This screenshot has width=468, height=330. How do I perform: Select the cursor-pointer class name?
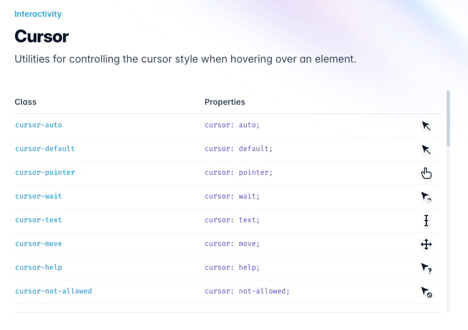pos(45,173)
